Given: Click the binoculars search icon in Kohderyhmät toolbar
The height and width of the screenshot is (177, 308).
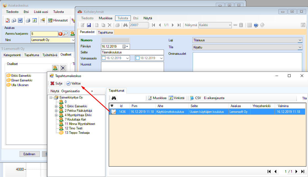Looking at the screenshot, I should 125,25.
